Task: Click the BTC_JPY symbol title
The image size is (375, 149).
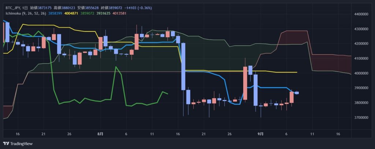Action: 14,8
